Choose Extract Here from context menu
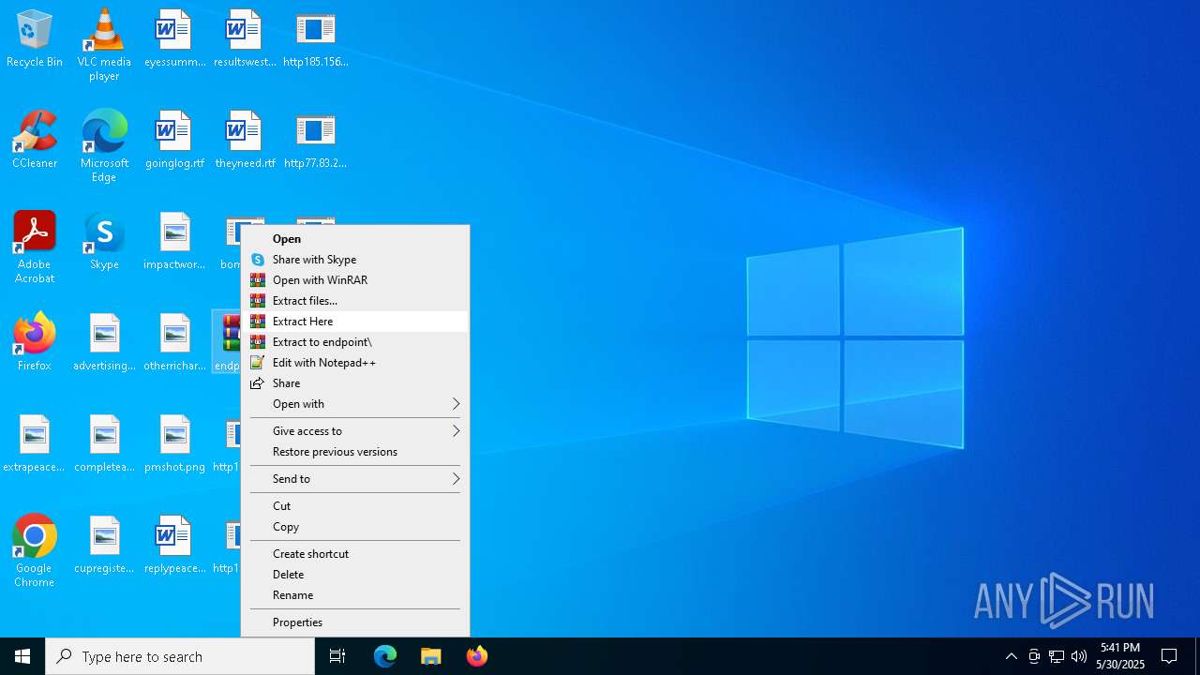The height and width of the screenshot is (675, 1200). [355, 322]
